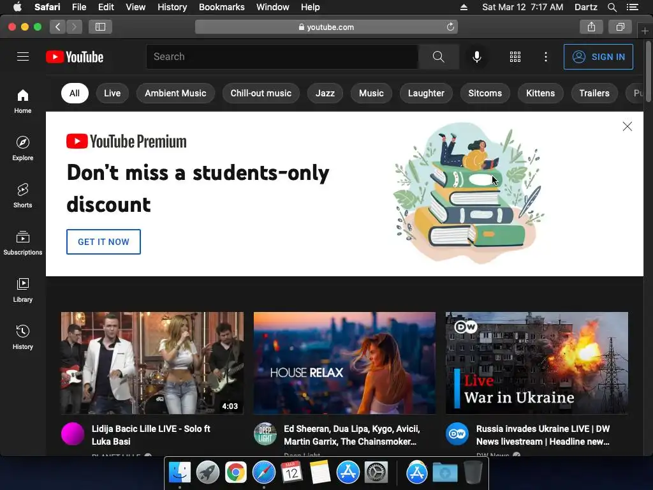Select the Laughter filter chip
Screen dimensions: 653x490
[426, 93]
